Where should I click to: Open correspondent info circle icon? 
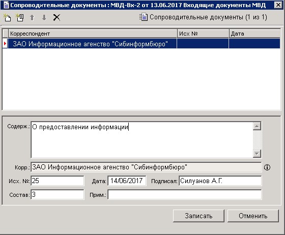(x=267, y=167)
